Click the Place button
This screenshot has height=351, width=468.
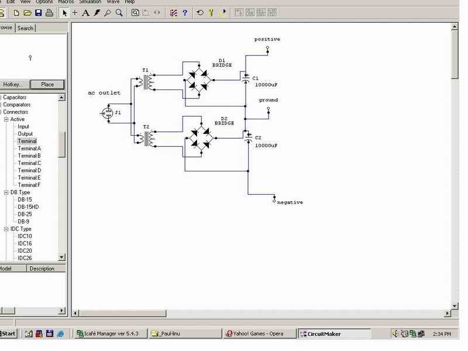tap(47, 84)
